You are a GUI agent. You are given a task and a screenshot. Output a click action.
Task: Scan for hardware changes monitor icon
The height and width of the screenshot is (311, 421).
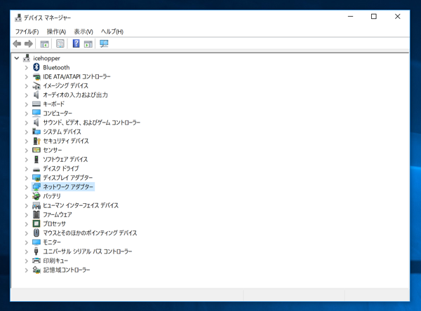pyautogui.click(x=104, y=43)
